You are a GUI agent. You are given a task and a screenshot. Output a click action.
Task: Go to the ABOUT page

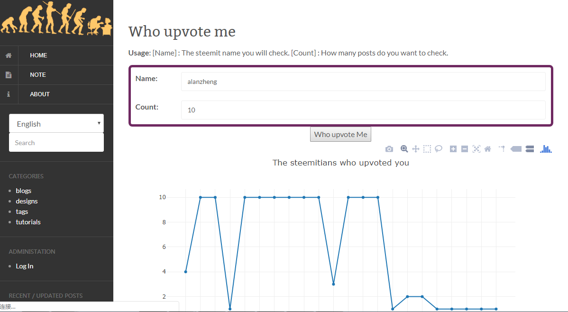click(x=39, y=94)
